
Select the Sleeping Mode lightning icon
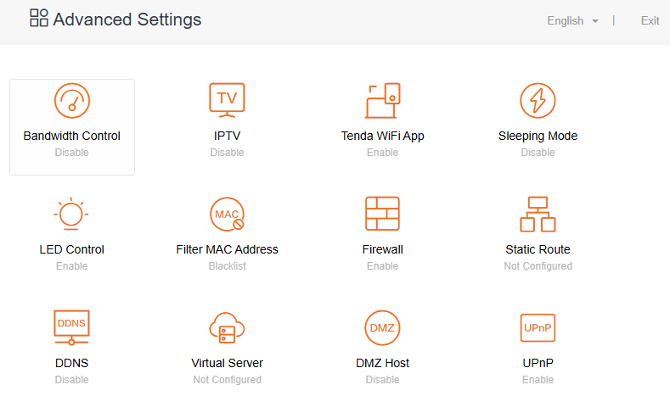click(538, 101)
